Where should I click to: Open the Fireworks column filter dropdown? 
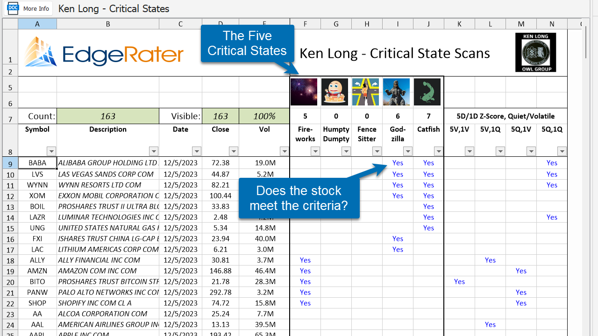(x=315, y=151)
